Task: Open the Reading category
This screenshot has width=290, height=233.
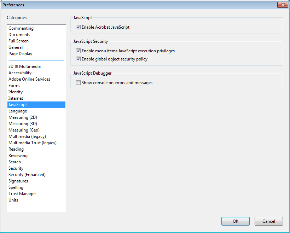Action: [36, 149]
